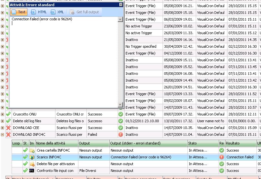Click command prompt icon of Confronto file task
This screenshot has width=261, height=179.
[32, 171]
